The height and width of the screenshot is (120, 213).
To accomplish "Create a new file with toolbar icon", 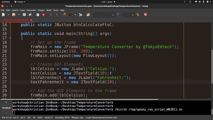I will click(x=4, y=15).
